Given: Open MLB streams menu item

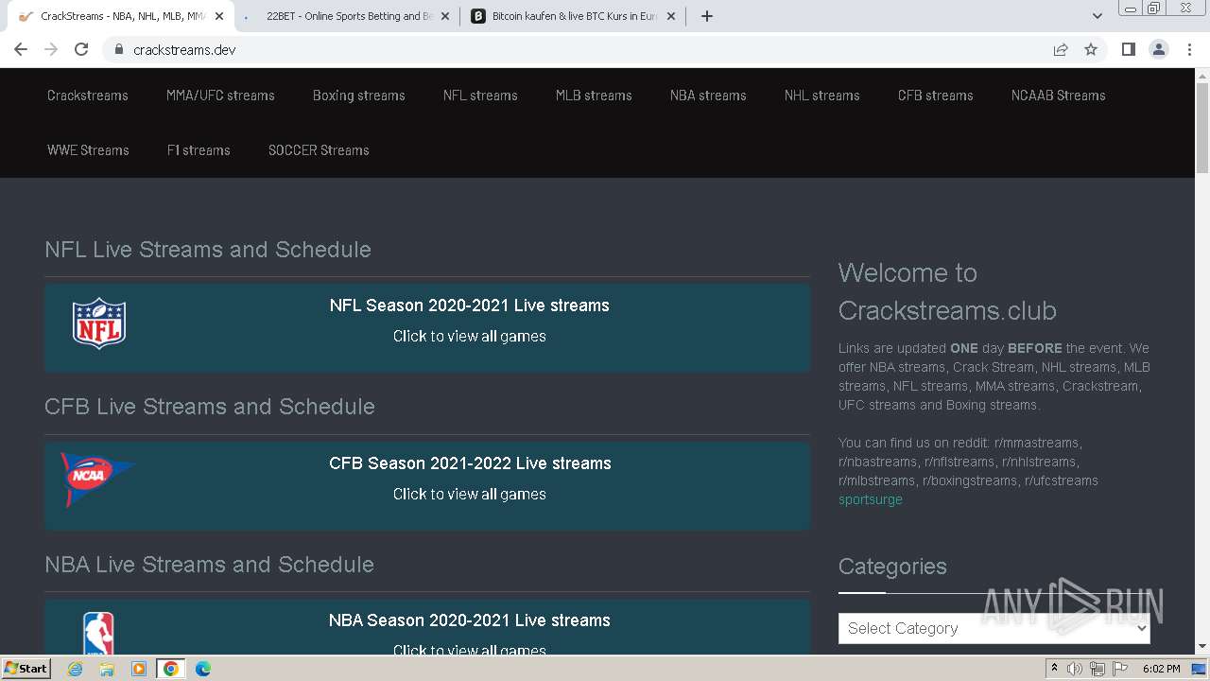Looking at the screenshot, I should click(x=594, y=96).
